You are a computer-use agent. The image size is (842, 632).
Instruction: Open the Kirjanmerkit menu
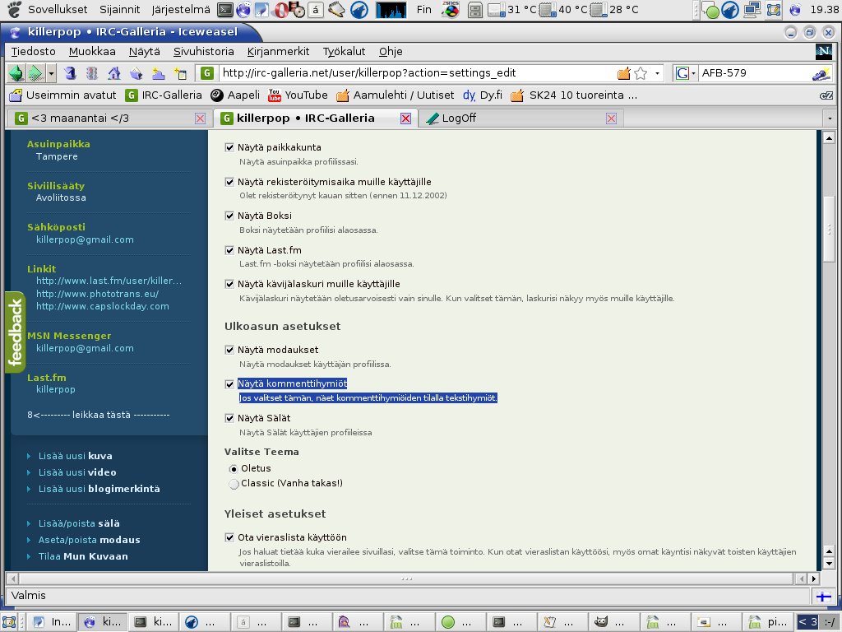point(278,52)
